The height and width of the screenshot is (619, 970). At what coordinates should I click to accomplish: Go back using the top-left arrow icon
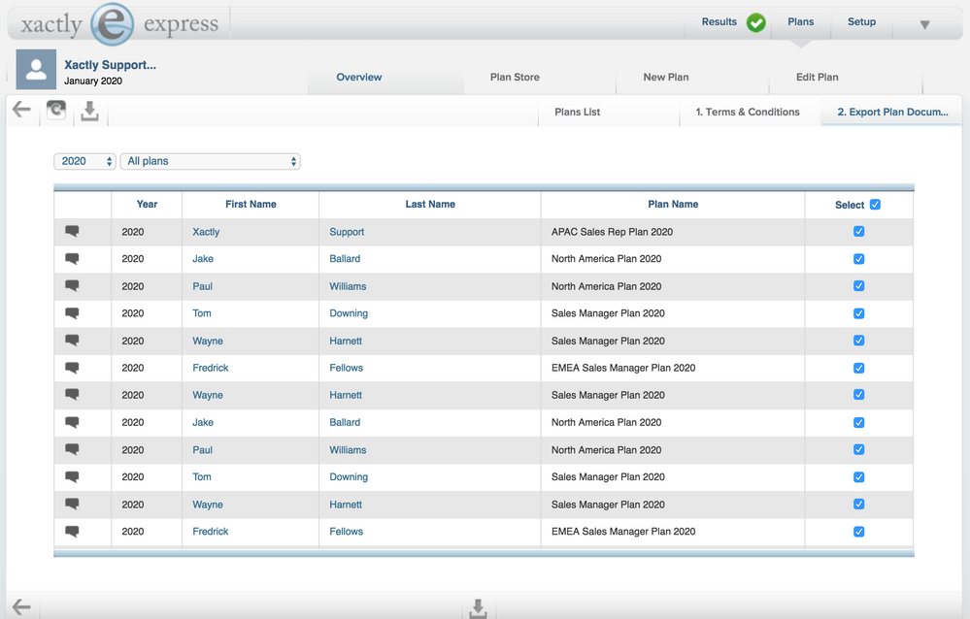[21, 110]
